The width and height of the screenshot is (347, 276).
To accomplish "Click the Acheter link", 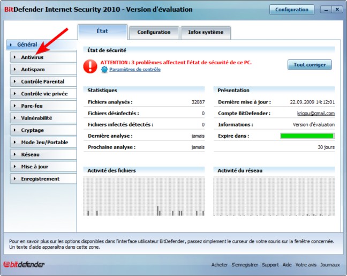I will coord(220,265).
